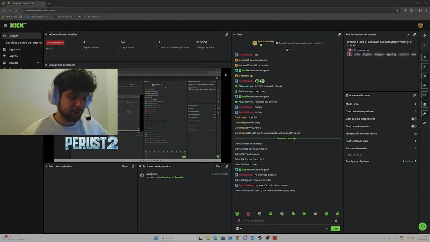Pop out the Información del stream panel
The width and height of the screenshot is (430, 242).
[x=415, y=34]
